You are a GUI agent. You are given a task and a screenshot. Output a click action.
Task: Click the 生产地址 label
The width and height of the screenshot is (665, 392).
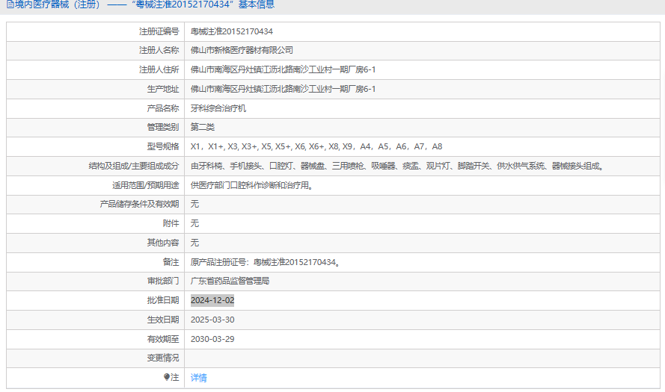pyautogui.click(x=163, y=90)
